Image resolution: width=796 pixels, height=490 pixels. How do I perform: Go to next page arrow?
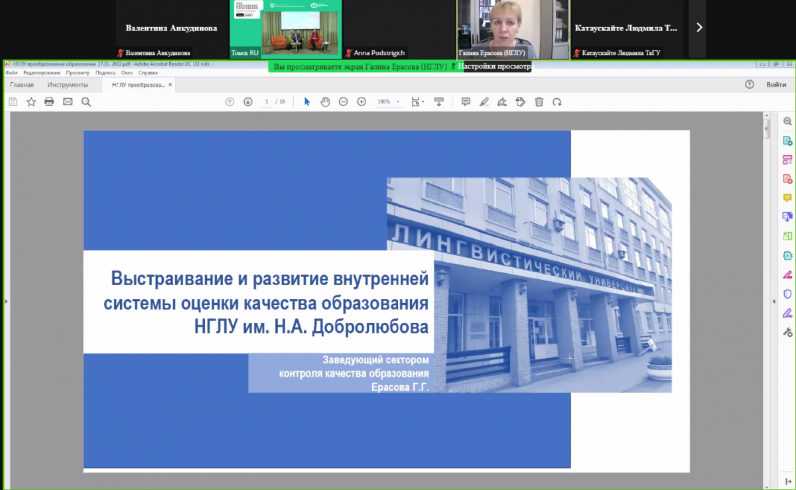pos(248,101)
